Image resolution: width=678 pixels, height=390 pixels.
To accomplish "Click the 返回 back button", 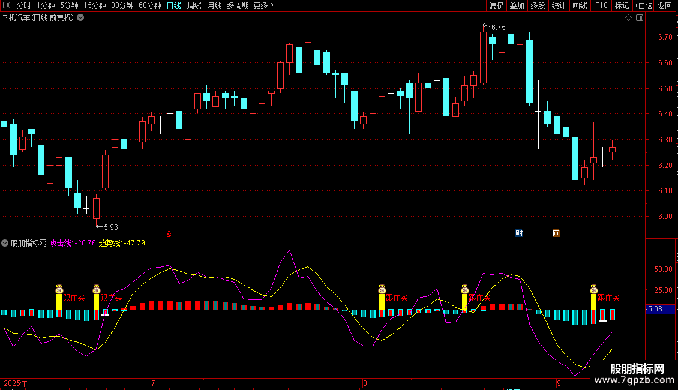I will coord(665,5).
